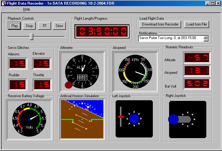This screenshot has width=222, height=151.
Task: Click the Slow playback button
Action: coord(59,26)
